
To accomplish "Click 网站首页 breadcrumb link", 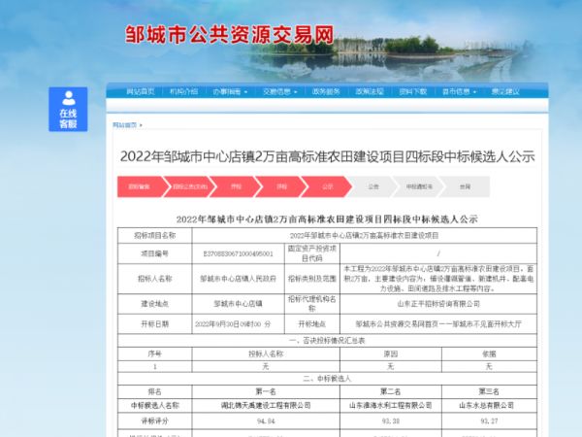I will [x=123, y=125].
